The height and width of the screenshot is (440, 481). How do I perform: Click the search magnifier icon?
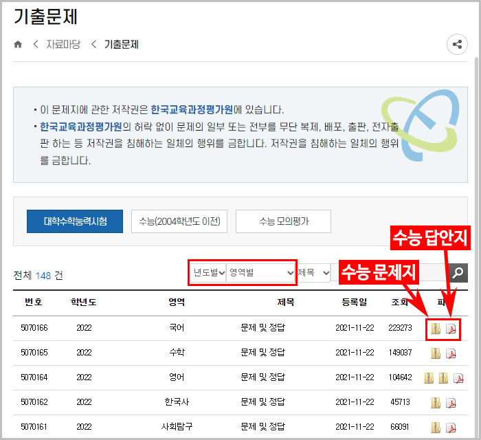458,272
